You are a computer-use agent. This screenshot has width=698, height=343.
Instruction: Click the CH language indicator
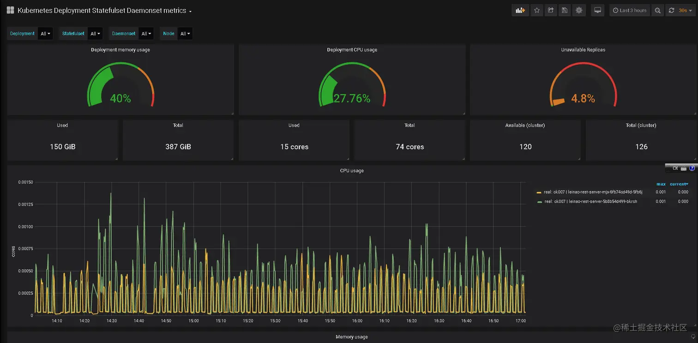point(675,168)
